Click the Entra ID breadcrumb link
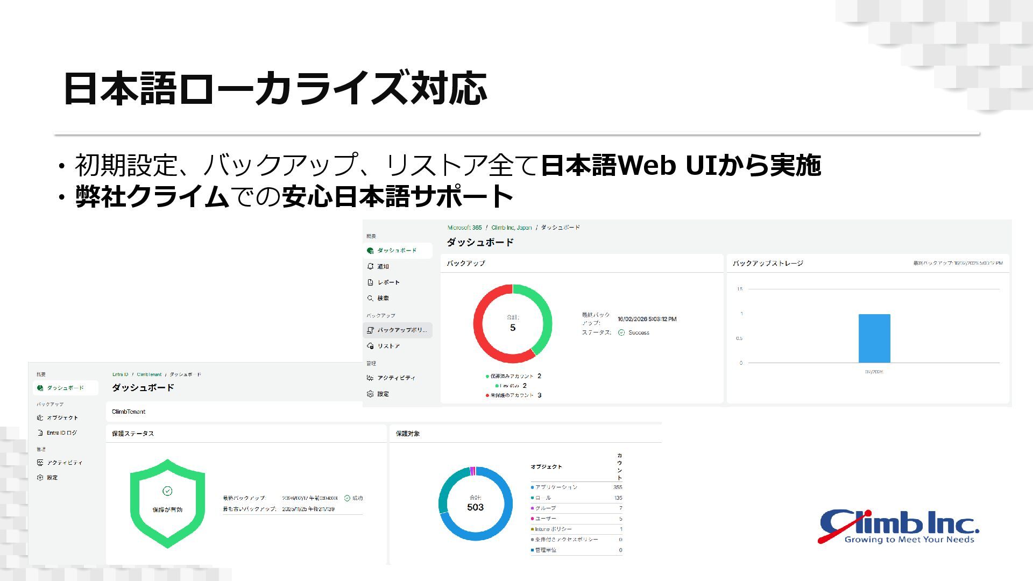The width and height of the screenshot is (1033, 581). coord(120,374)
